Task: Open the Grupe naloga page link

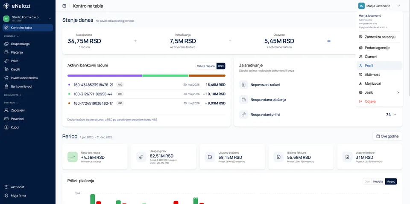Action: coord(28,44)
